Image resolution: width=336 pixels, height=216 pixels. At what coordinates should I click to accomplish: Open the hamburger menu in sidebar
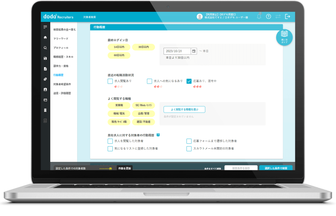click(x=45, y=27)
